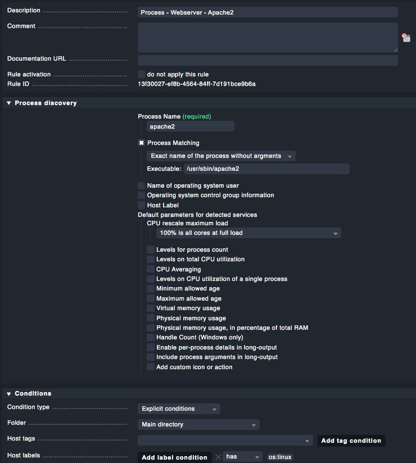Open CPU rescale maximum load dropdown
Screen dimensions: 416x463
pos(248,233)
